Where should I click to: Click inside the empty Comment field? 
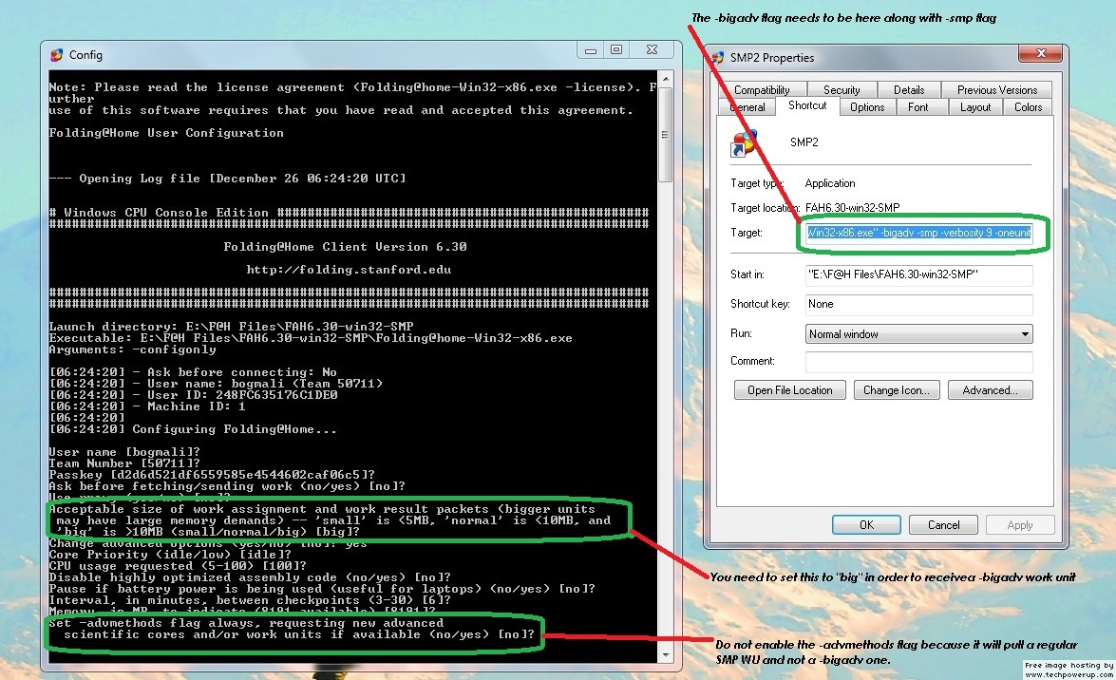(917, 362)
